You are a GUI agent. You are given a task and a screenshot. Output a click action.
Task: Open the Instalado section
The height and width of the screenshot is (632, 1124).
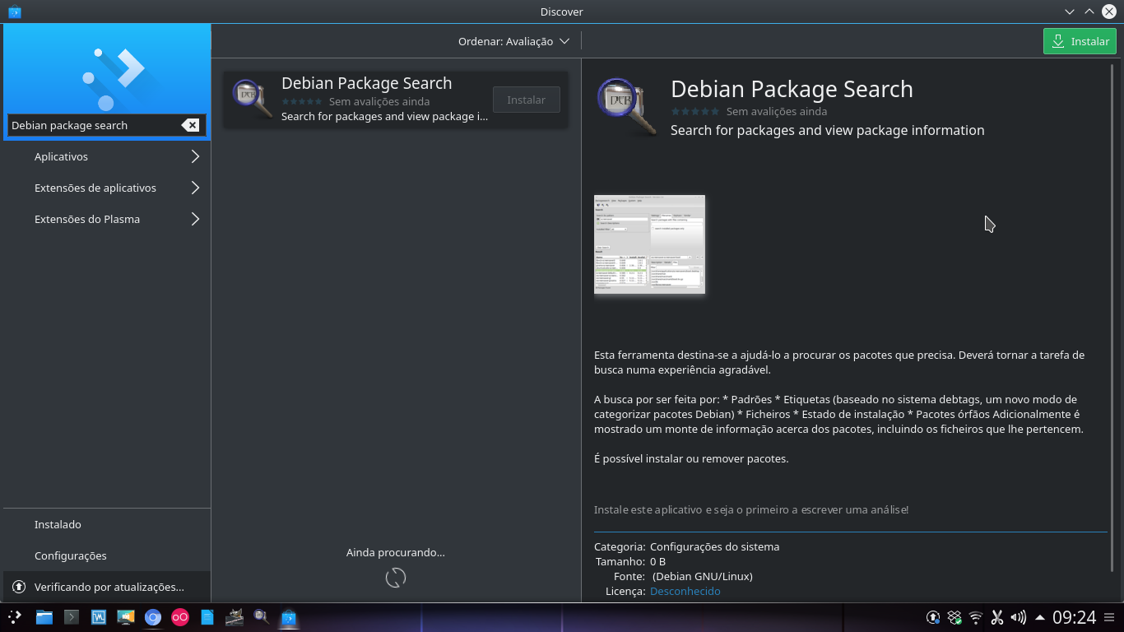pyautogui.click(x=107, y=524)
